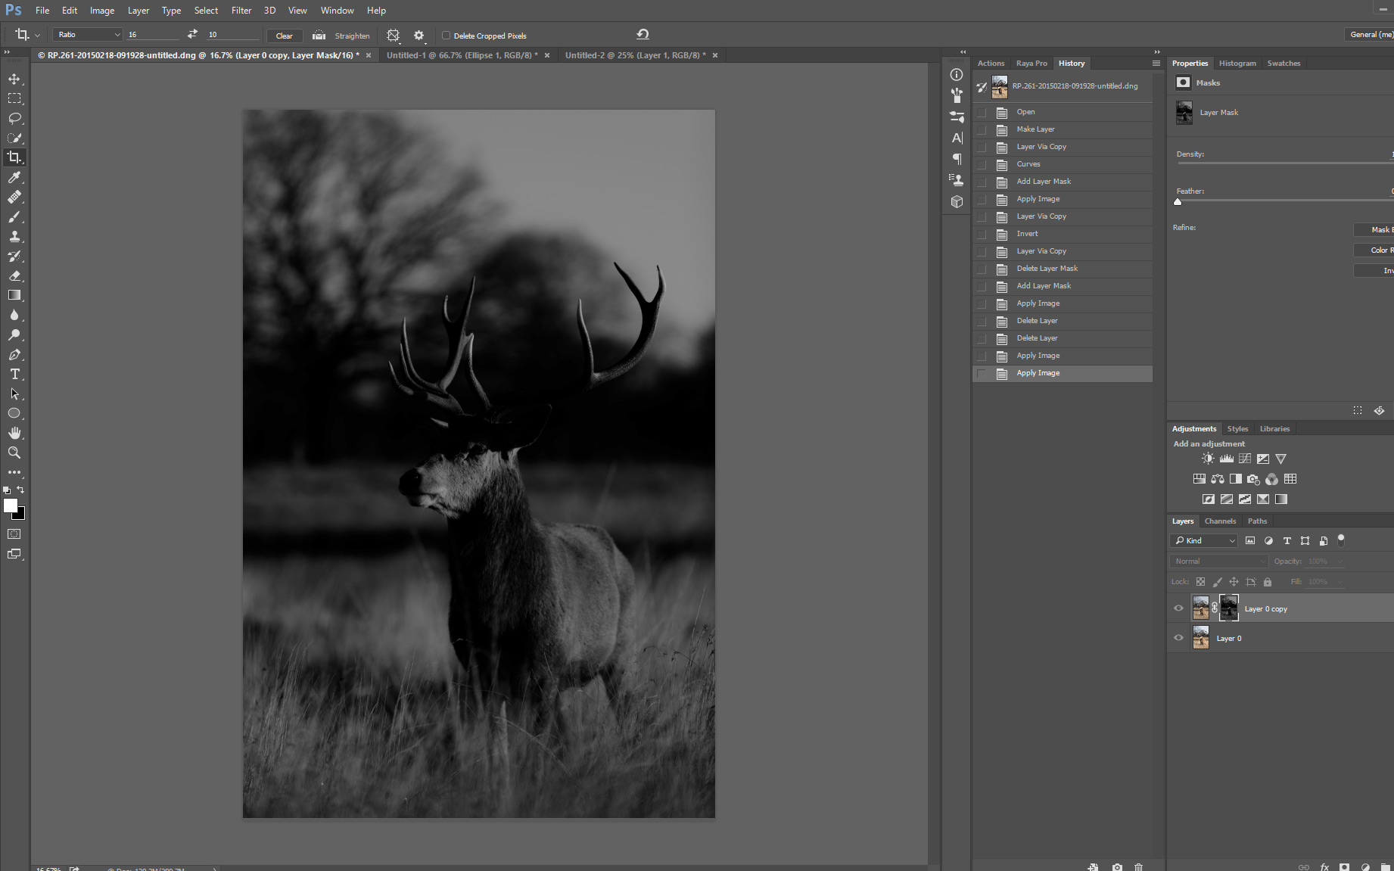Toggle visibility of Layer 0

click(x=1178, y=637)
